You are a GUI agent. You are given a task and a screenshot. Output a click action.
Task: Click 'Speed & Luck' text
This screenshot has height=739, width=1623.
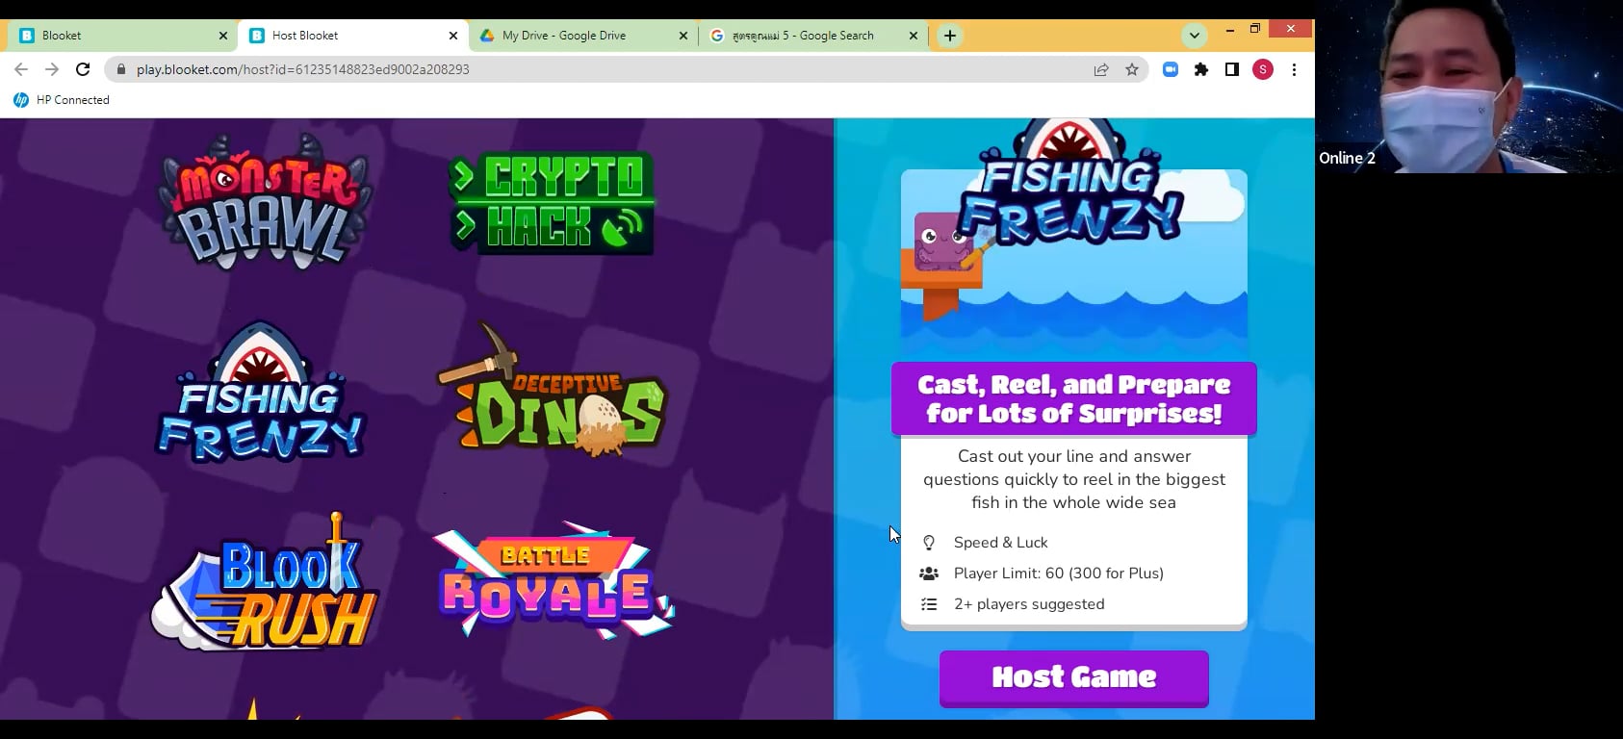click(x=1001, y=543)
